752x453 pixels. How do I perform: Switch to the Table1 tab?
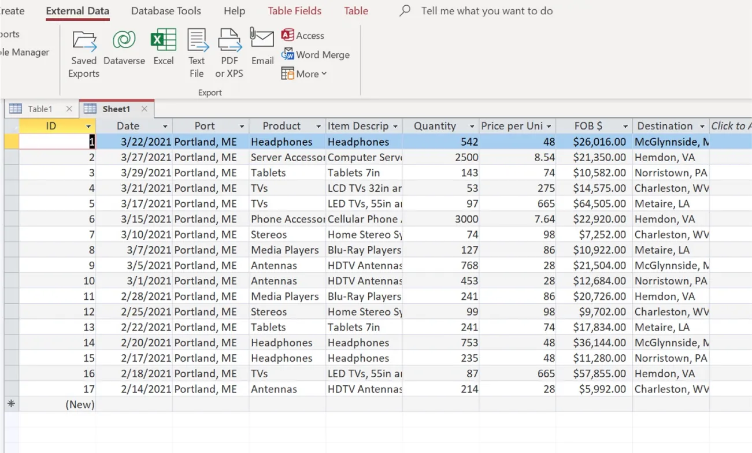(x=40, y=109)
